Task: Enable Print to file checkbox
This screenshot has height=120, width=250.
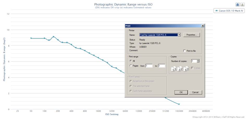Action: pos(185,51)
